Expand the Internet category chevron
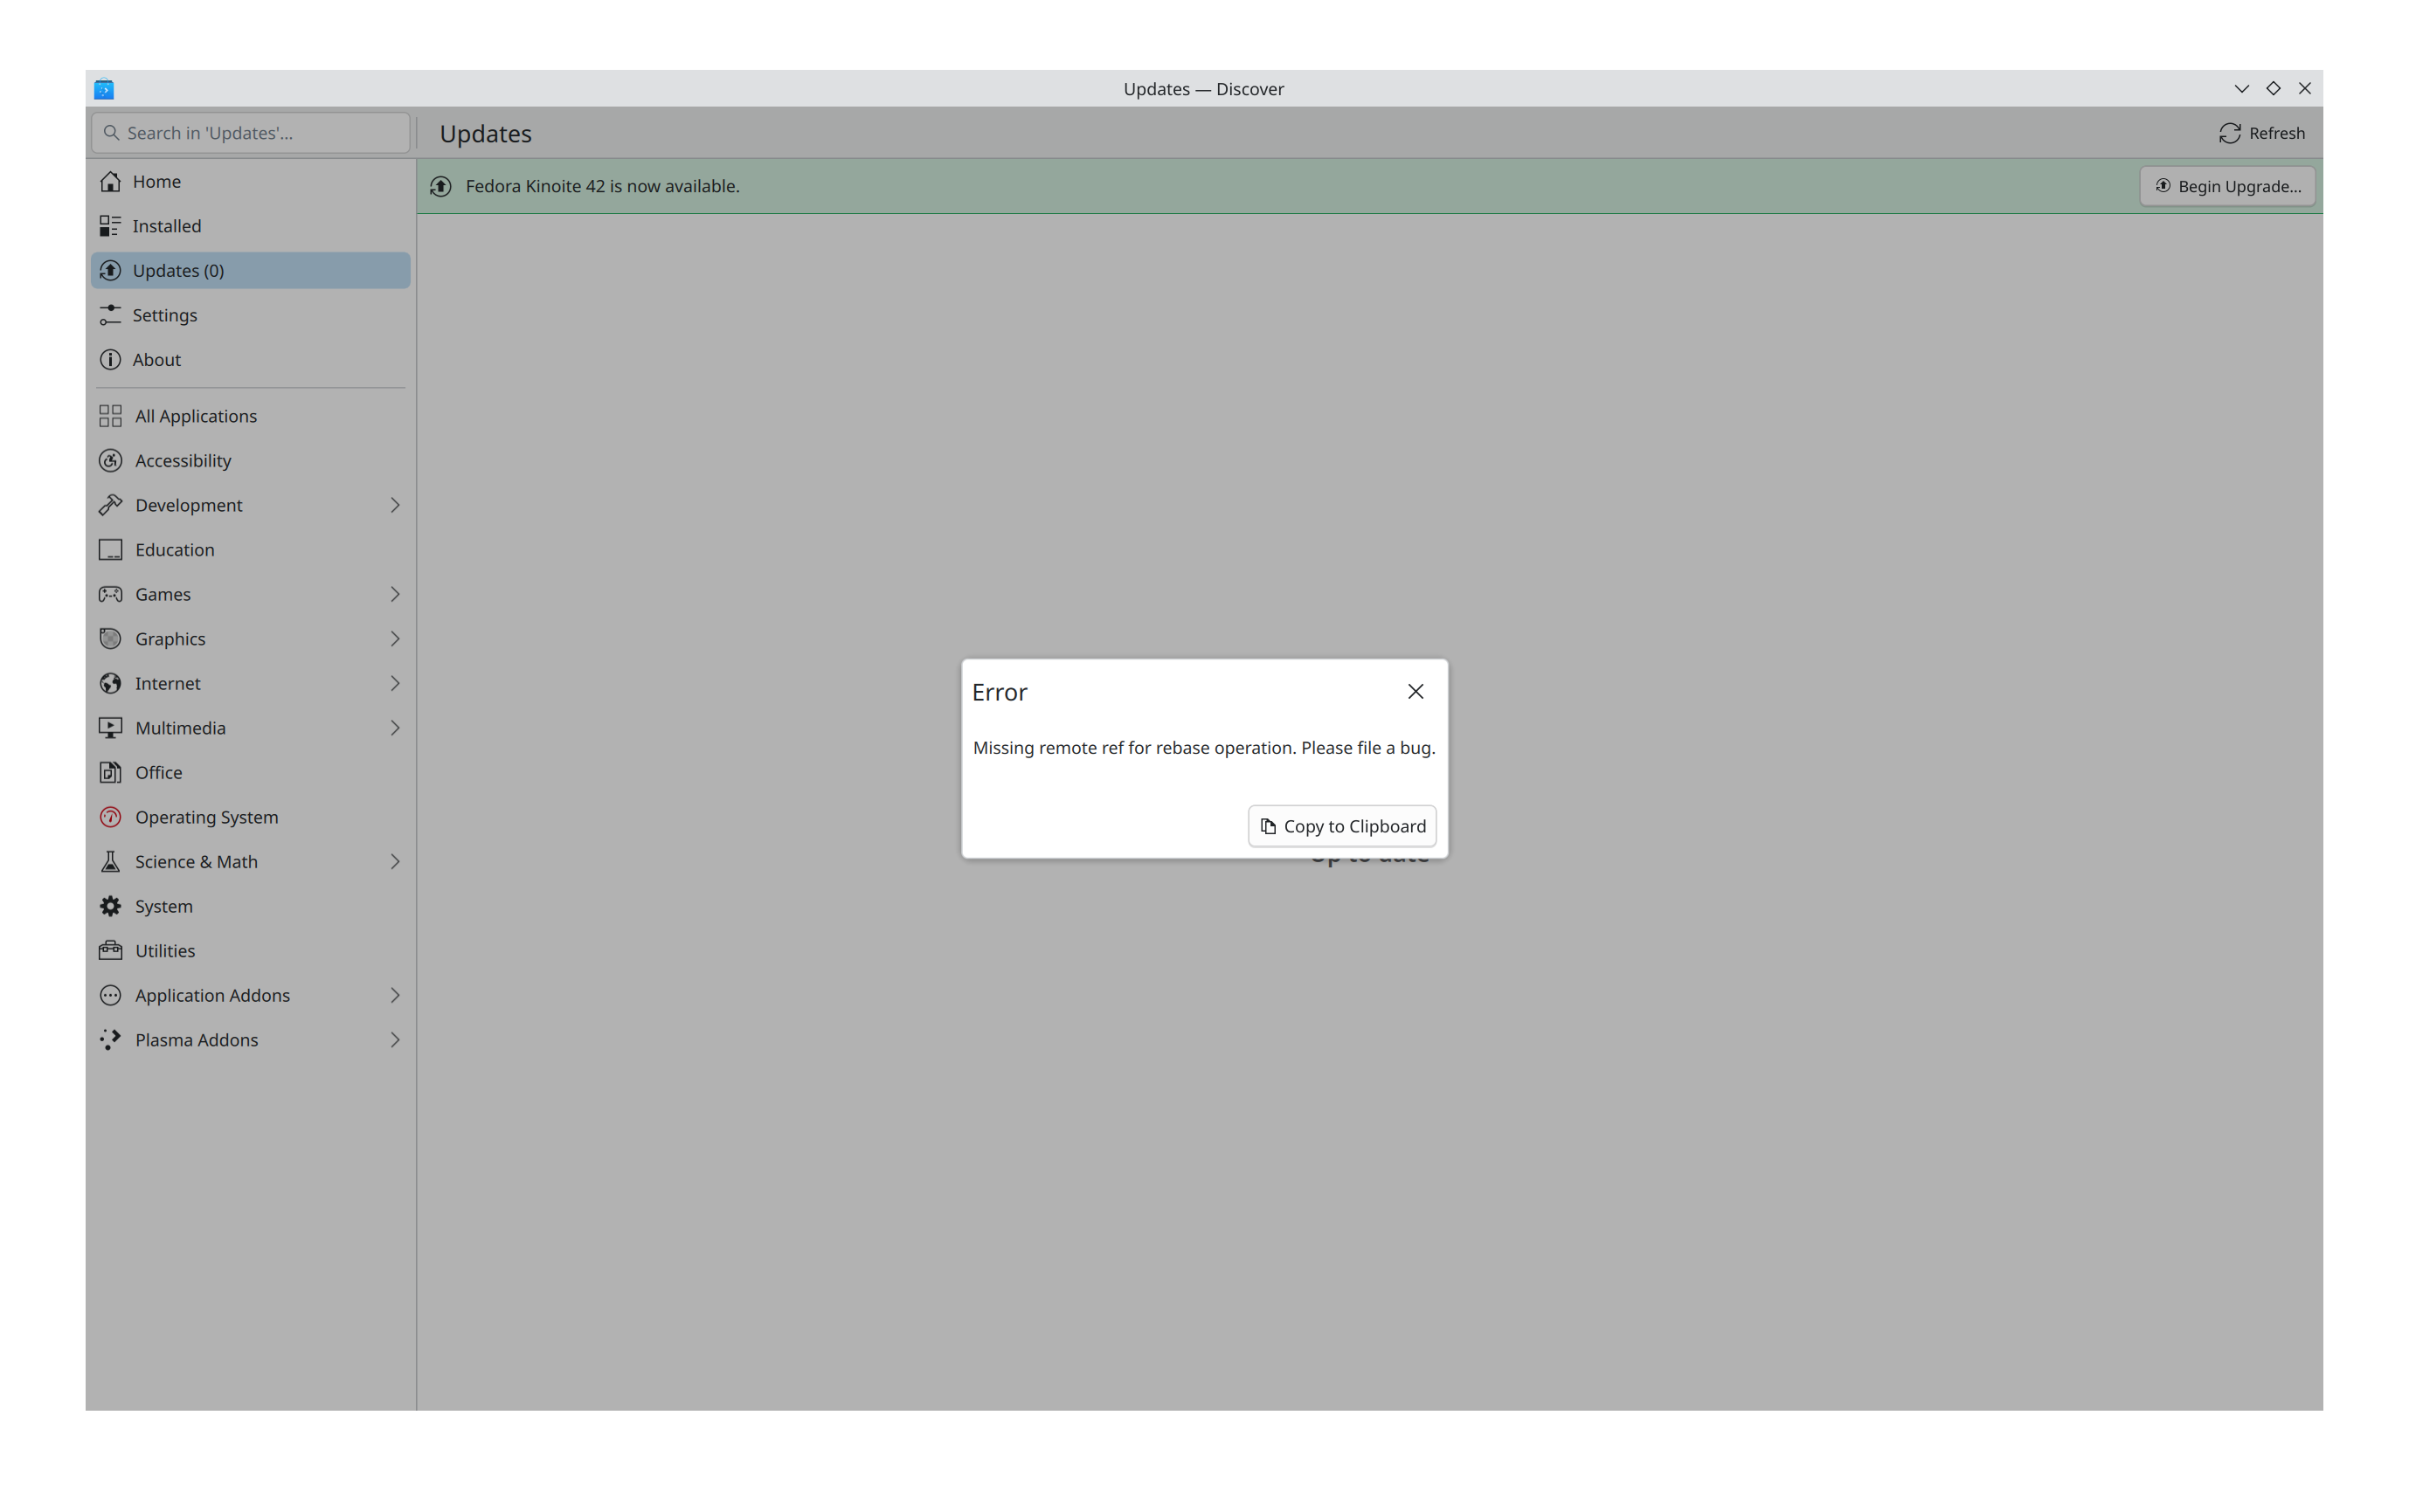Image resolution: width=2409 pixels, height=1512 pixels. click(x=395, y=683)
